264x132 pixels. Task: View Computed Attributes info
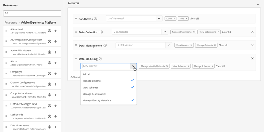pyautogui.click(x=49, y=95)
